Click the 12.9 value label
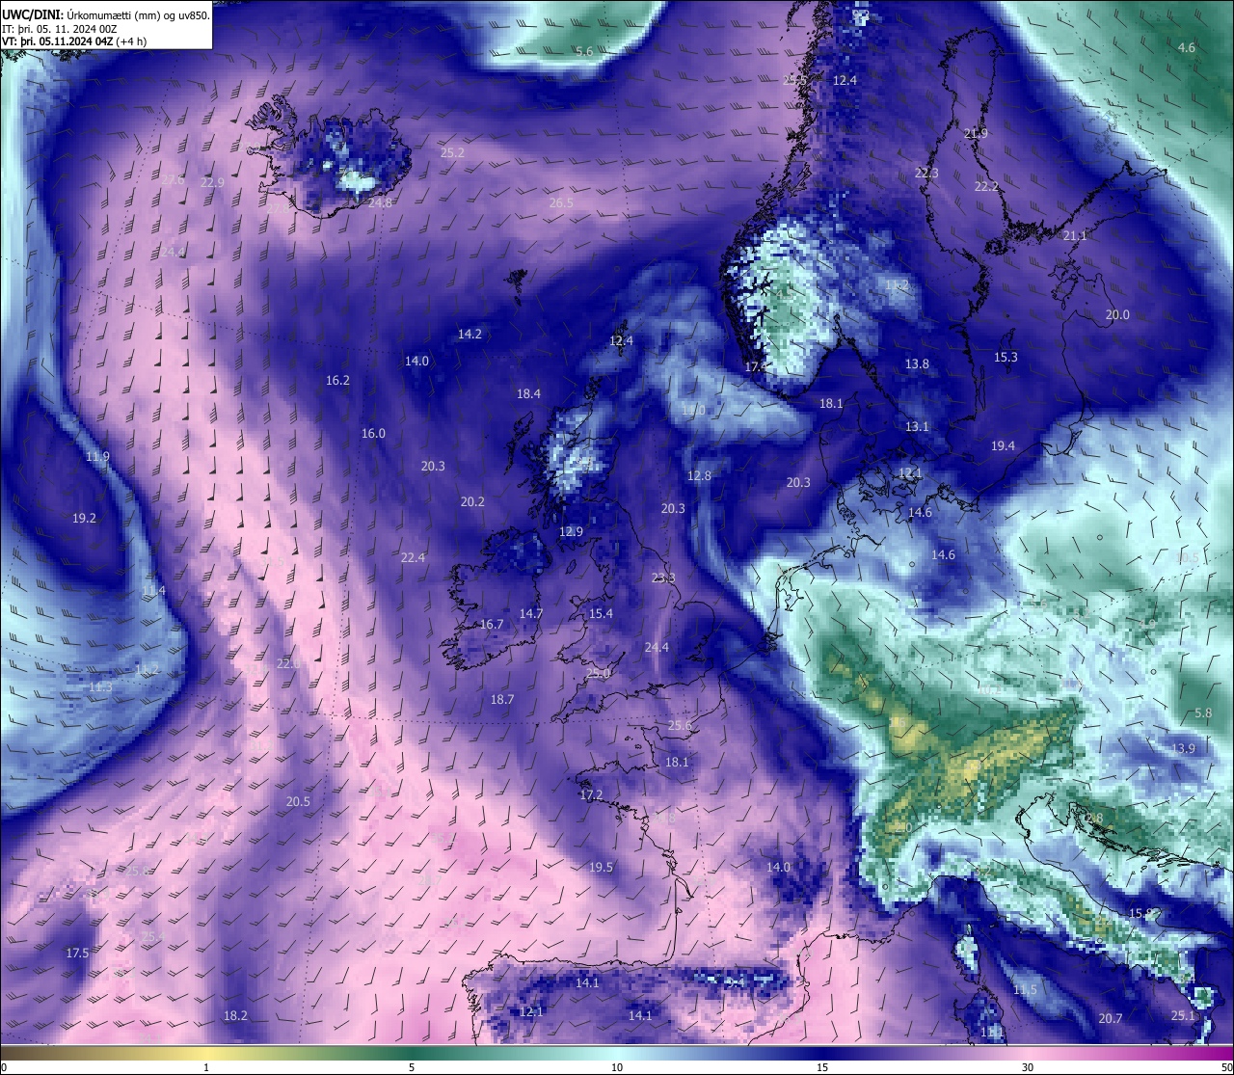 coord(571,531)
